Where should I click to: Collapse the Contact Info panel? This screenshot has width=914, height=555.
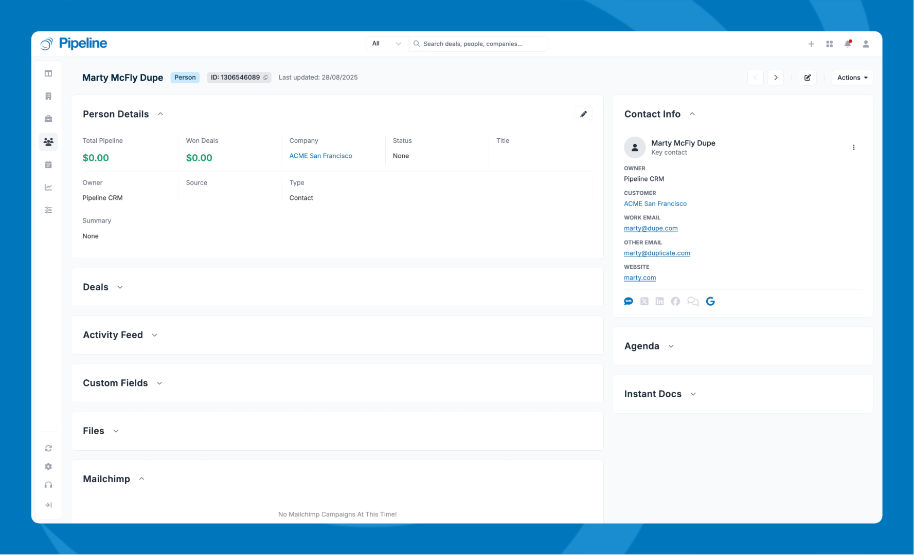coord(692,114)
